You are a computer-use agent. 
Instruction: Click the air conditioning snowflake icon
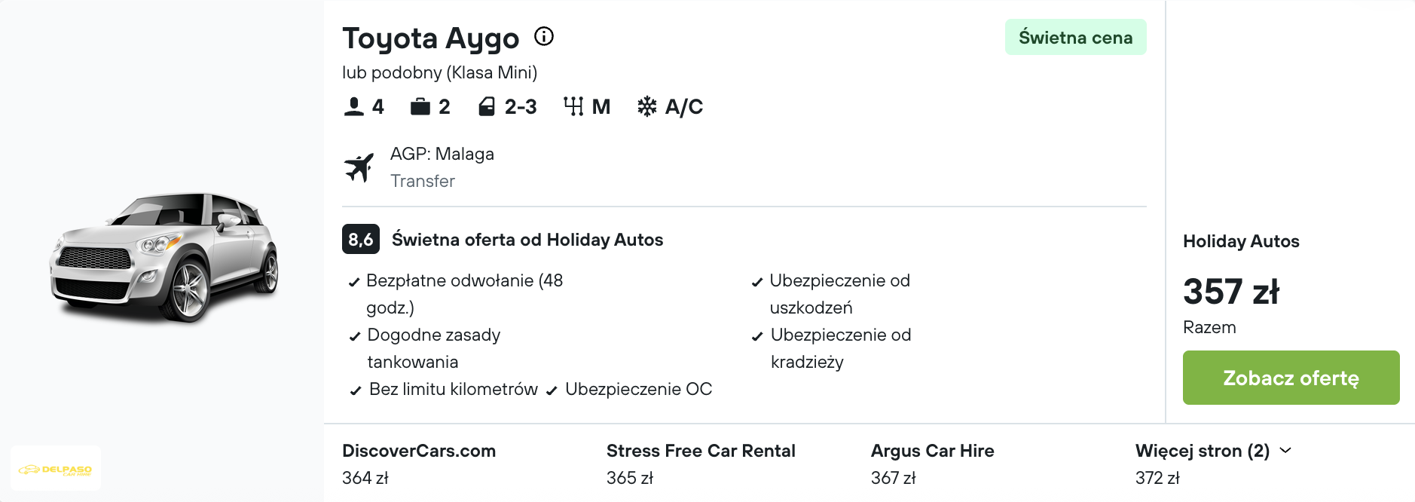(x=646, y=107)
